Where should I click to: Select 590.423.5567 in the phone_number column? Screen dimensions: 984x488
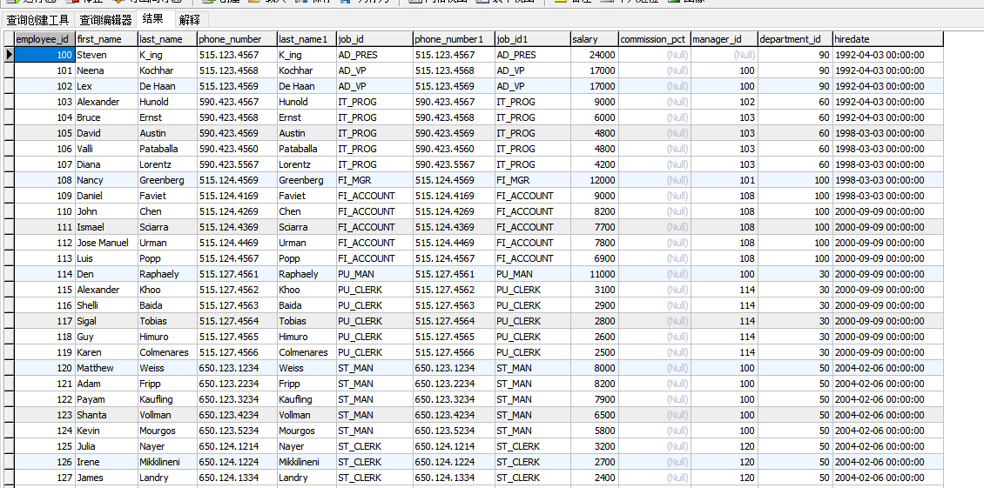pyautogui.click(x=237, y=164)
